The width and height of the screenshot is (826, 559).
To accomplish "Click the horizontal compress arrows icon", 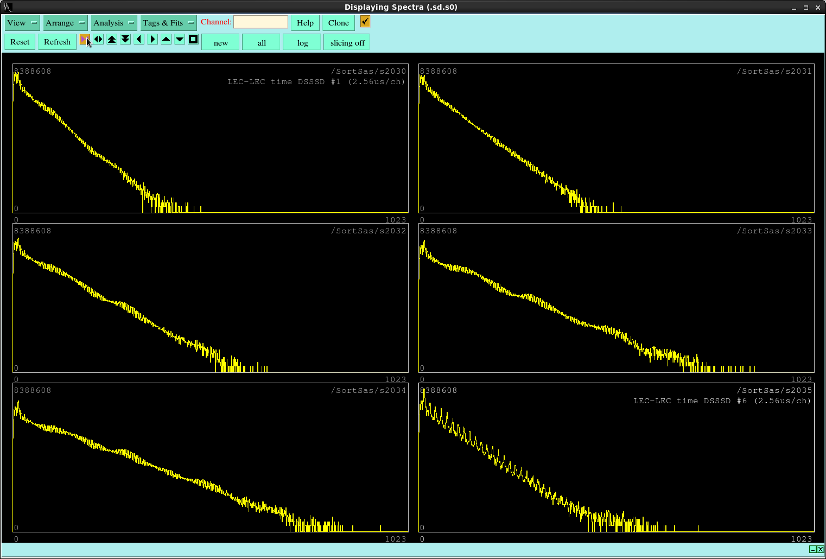I will click(x=85, y=39).
